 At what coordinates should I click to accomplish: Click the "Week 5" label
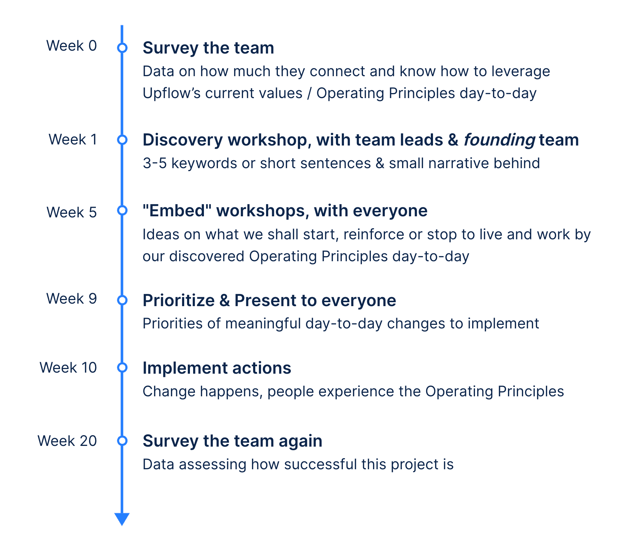pos(71,212)
